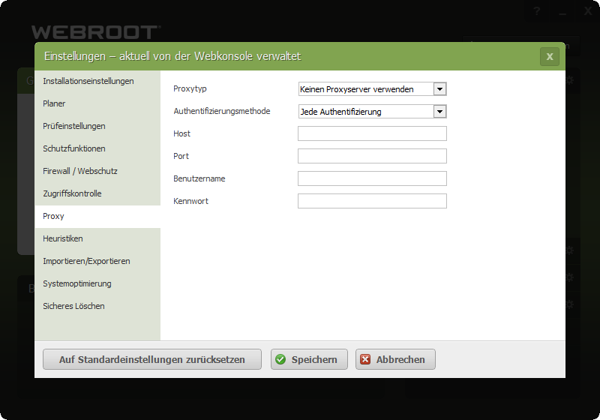Open Firewall / Webschutz settings
This screenshot has width=600, height=420.
click(80, 171)
